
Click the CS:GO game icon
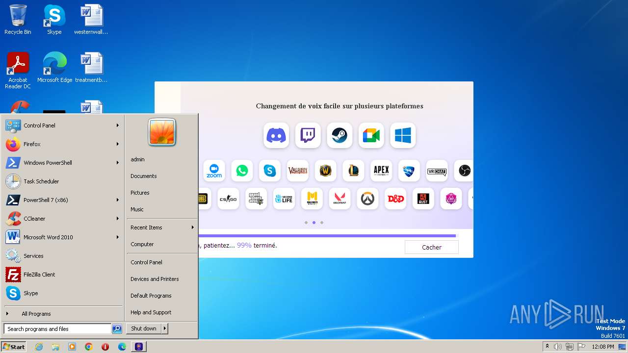(x=228, y=199)
